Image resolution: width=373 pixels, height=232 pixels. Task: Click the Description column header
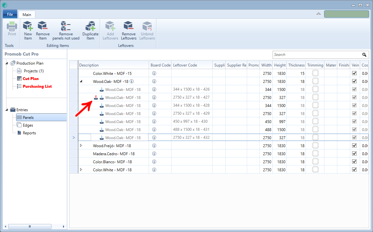pos(114,65)
